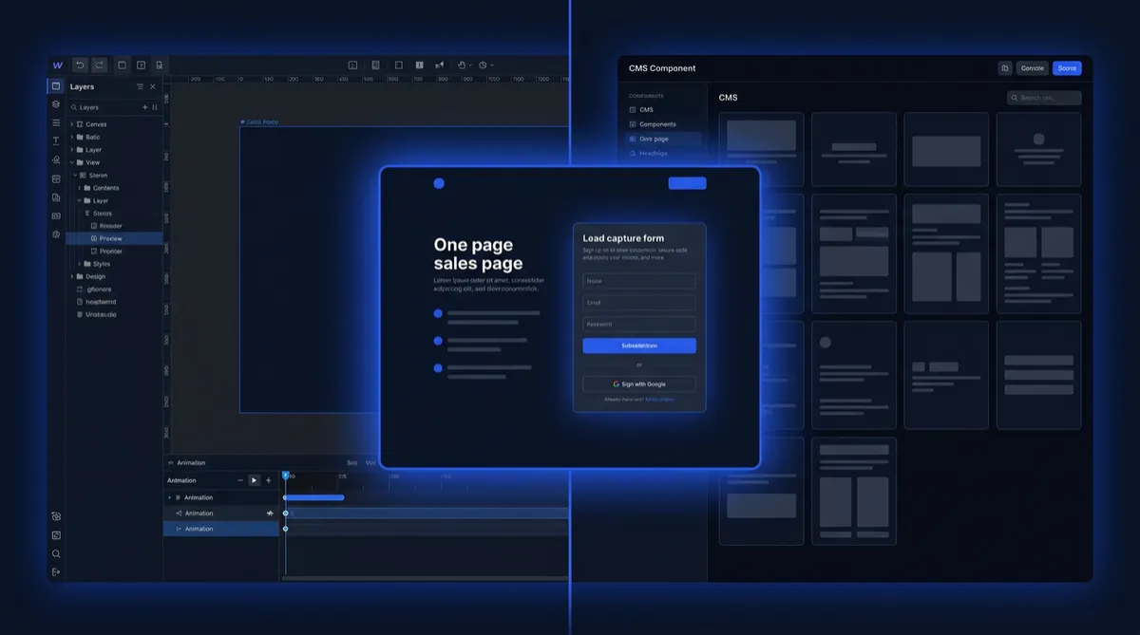Collapse the View folder
The image size is (1140, 635).
tap(71, 162)
